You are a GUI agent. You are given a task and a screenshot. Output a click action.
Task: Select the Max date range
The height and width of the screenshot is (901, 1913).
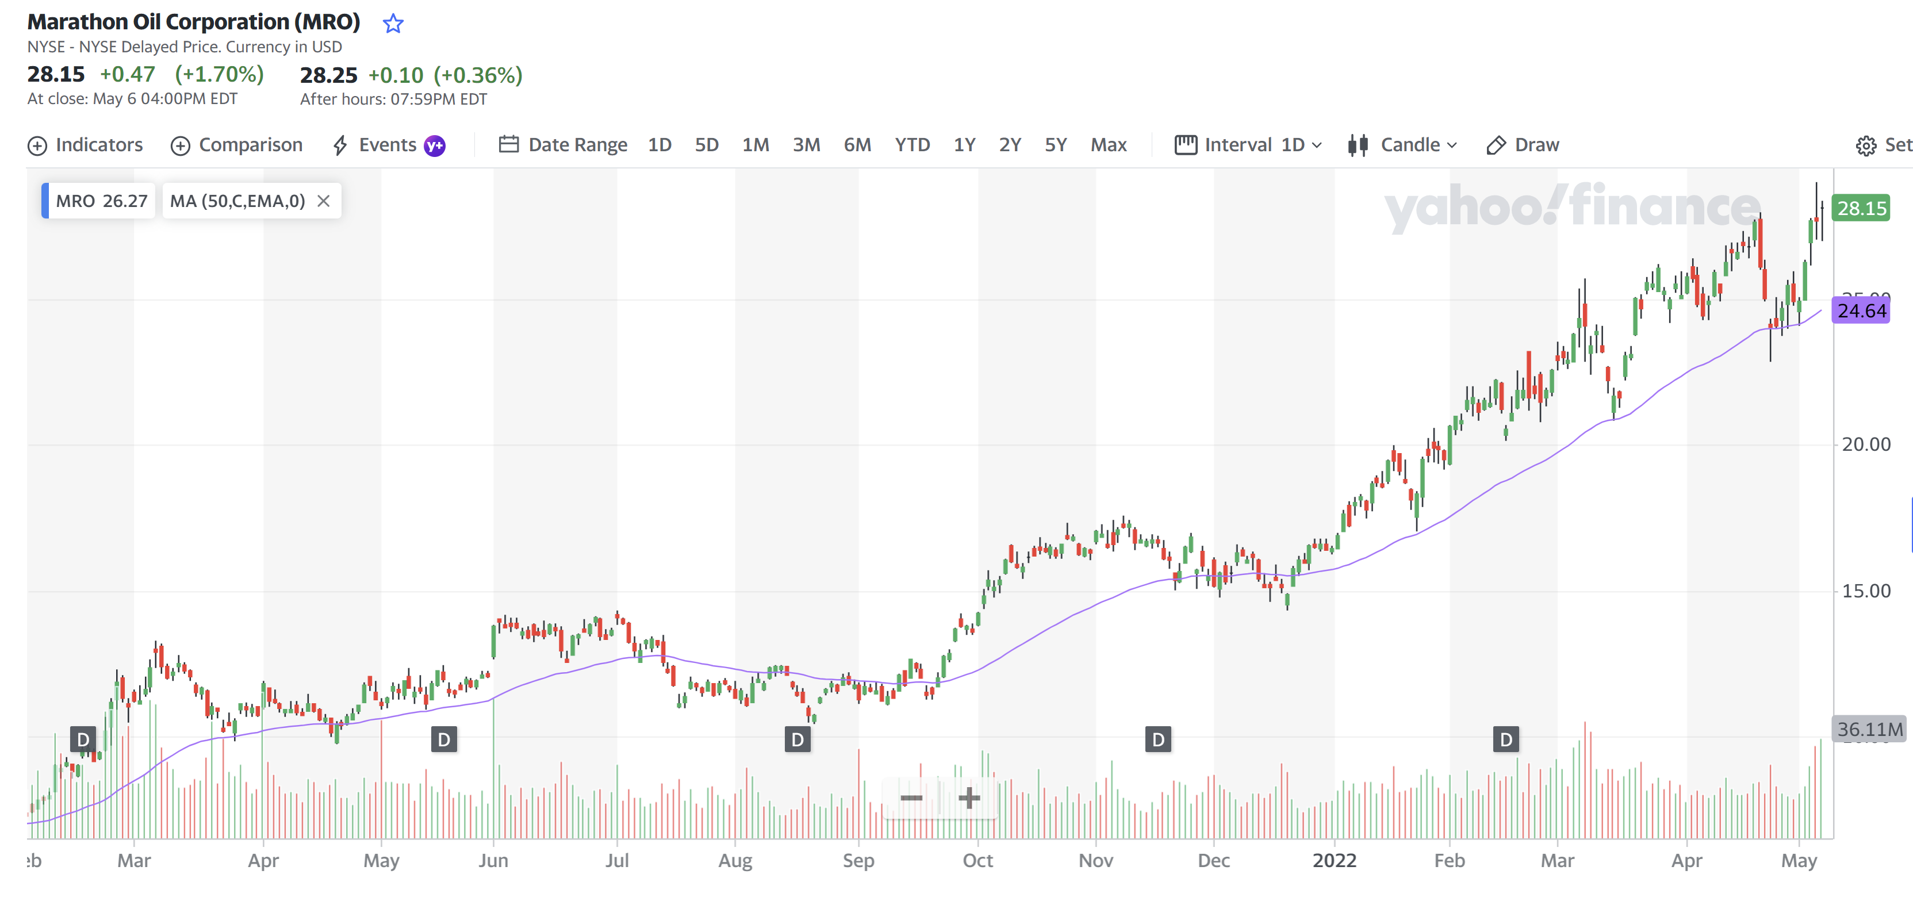1108,145
